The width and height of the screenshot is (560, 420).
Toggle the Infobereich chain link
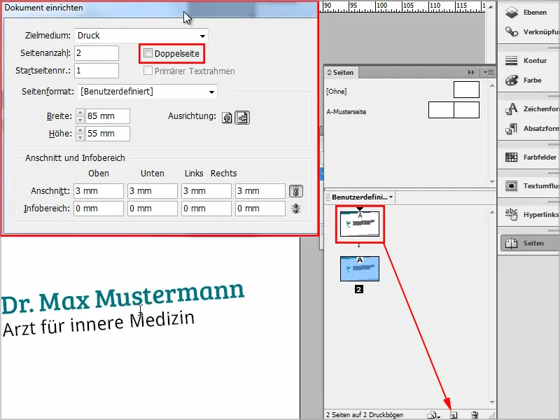(x=295, y=209)
